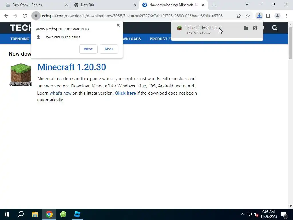Block multiple file downloads
The width and height of the screenshot is (293, 220).
coord(109,49)
